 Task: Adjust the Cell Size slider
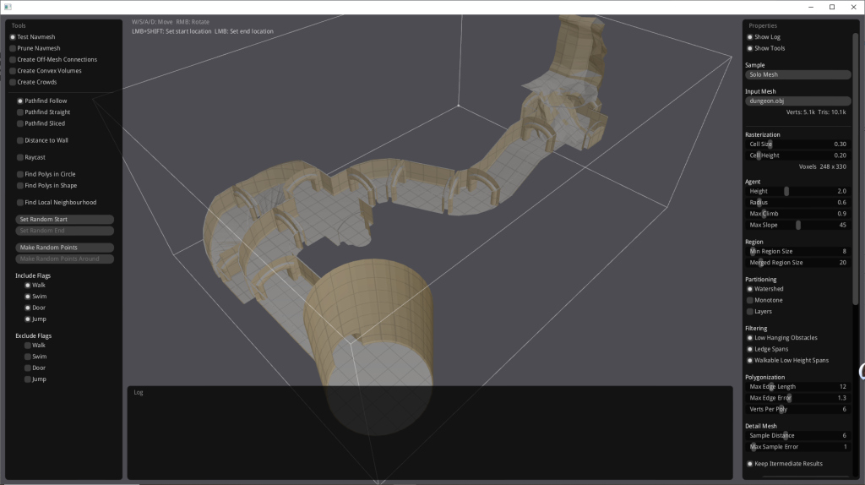point(797,144)
